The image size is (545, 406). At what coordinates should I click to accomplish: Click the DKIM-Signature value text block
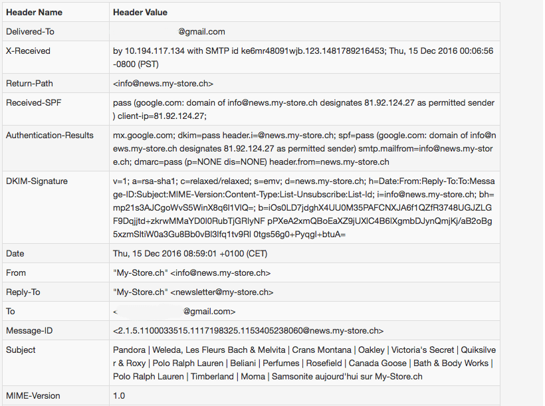click(303, 207)
